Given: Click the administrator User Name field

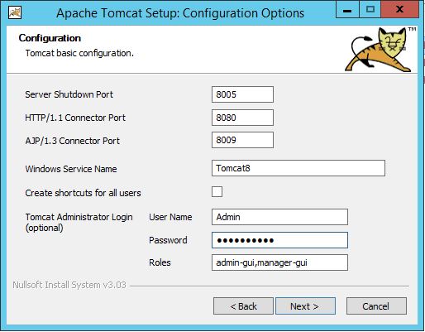Looking at the screenshot, I should [x=279, y=217].
